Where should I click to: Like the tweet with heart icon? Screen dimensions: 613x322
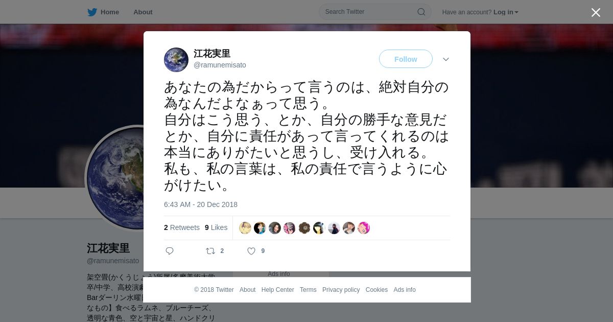point(251,251)
